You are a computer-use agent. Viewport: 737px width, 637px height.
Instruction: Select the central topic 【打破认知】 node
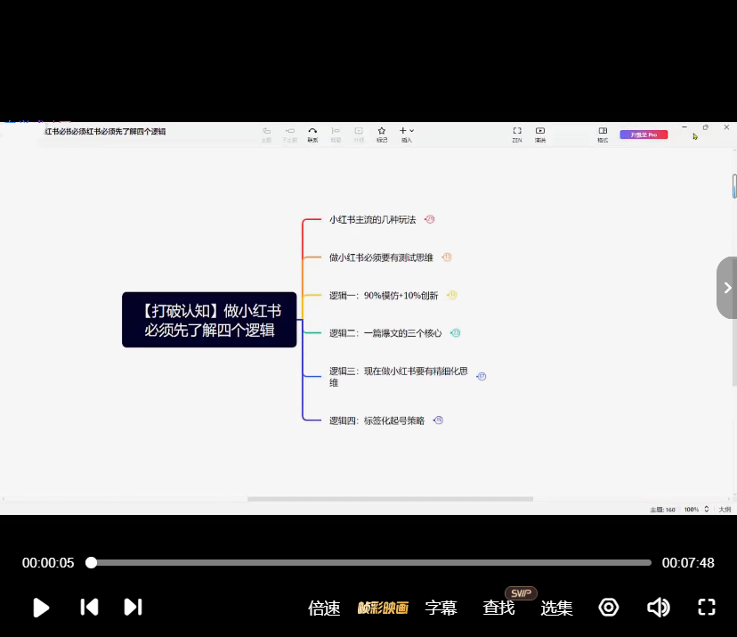click(209, 320)
